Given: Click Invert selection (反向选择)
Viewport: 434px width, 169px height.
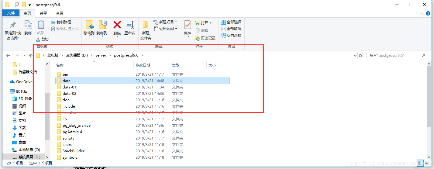Looking at the screenshot, I should coord(231,36).
